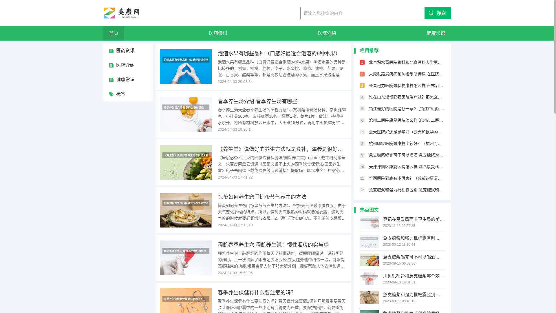Focus the search input field
This screenshot has width=556, height=313.
pos(362,13)
